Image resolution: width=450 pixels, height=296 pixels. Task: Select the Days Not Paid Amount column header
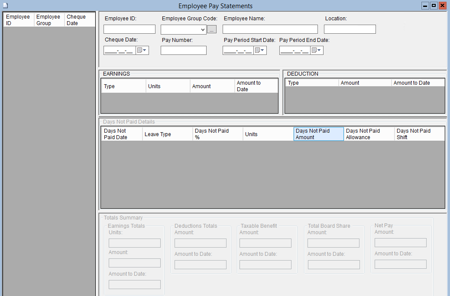[318, 134]
